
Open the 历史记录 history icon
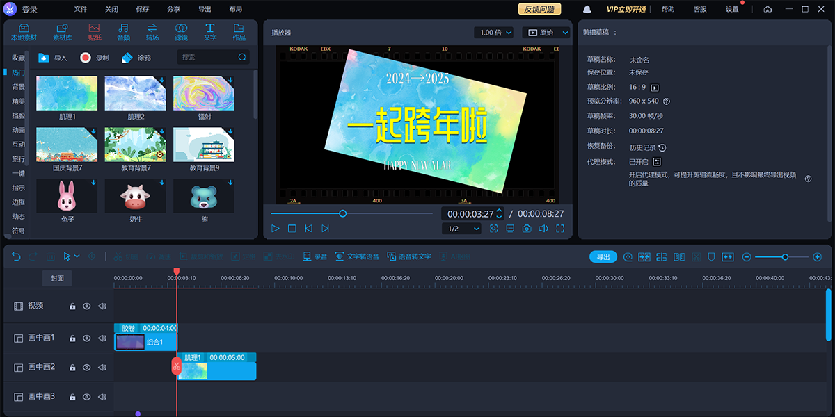point(662,148)
